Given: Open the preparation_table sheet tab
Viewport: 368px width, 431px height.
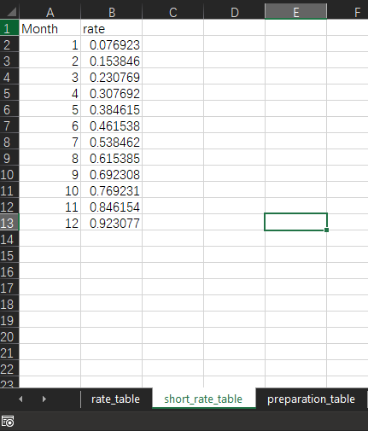Looking at the screenshot, I should click(x=311, y=399).
